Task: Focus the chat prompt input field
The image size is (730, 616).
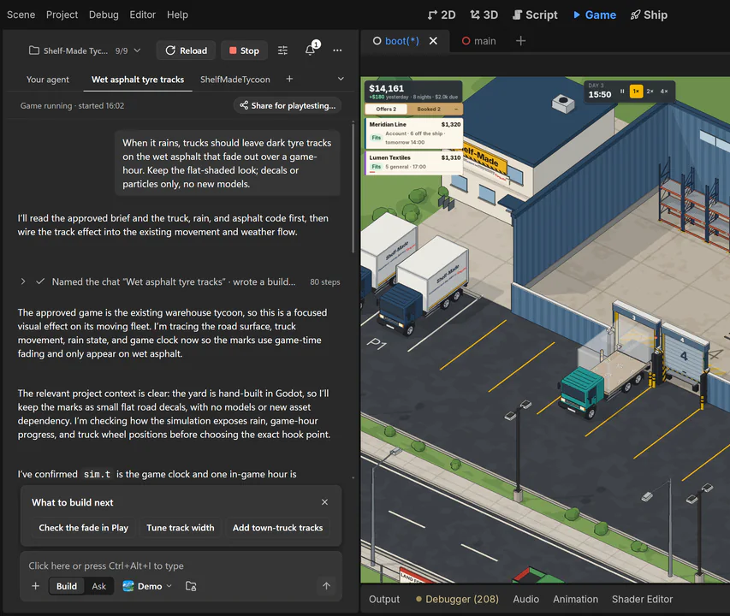Action: click(181, 566)
